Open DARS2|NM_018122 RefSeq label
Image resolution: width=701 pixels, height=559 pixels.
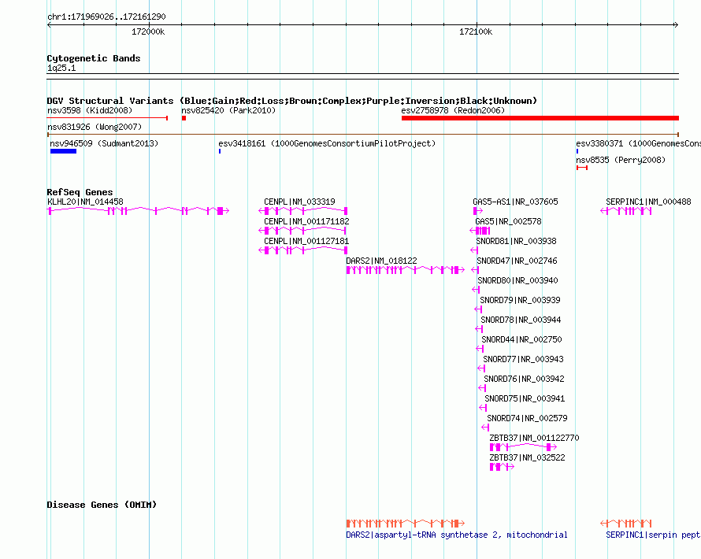(x=381, y=261)
